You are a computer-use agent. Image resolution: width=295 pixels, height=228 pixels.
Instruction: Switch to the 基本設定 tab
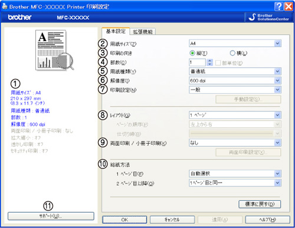[116, 31]
